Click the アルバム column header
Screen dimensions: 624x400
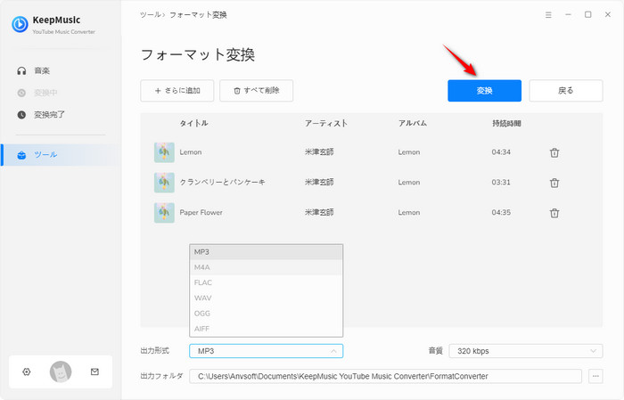click(x=413, y=123)
